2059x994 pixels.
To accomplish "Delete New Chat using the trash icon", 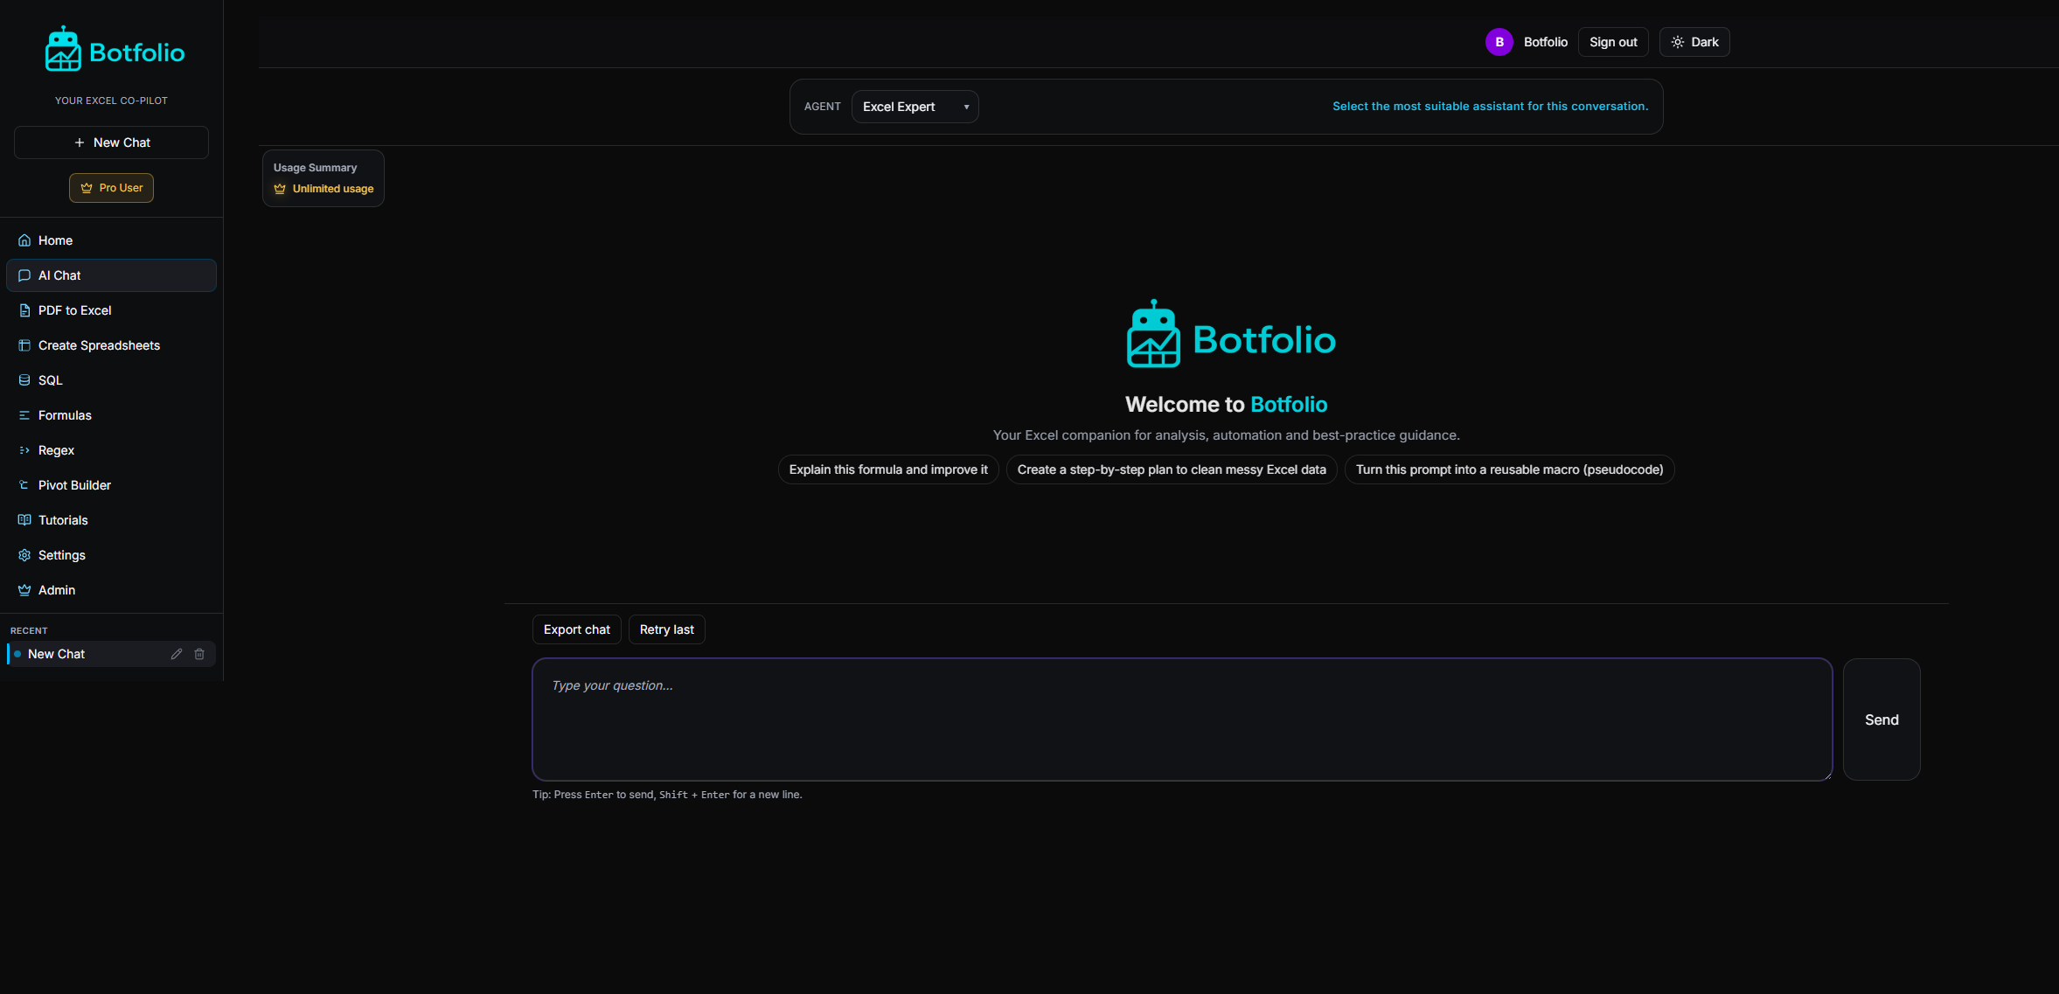I will point(200,653).
